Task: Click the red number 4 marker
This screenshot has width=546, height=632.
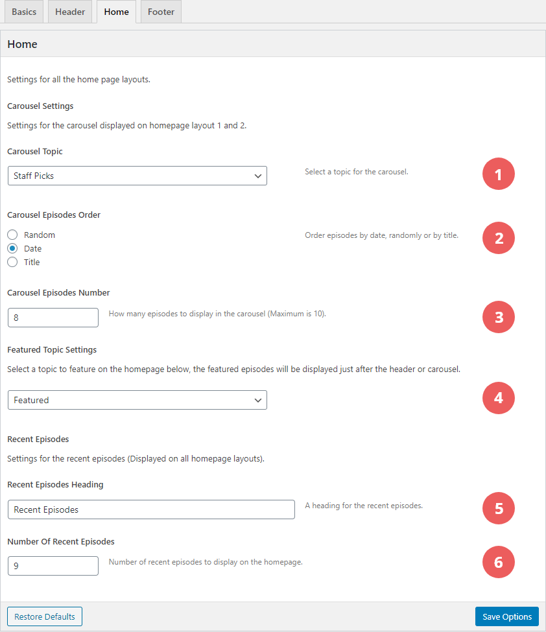Action: [498, 398]
